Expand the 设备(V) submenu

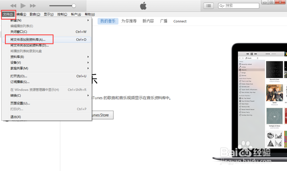[46, 62]
